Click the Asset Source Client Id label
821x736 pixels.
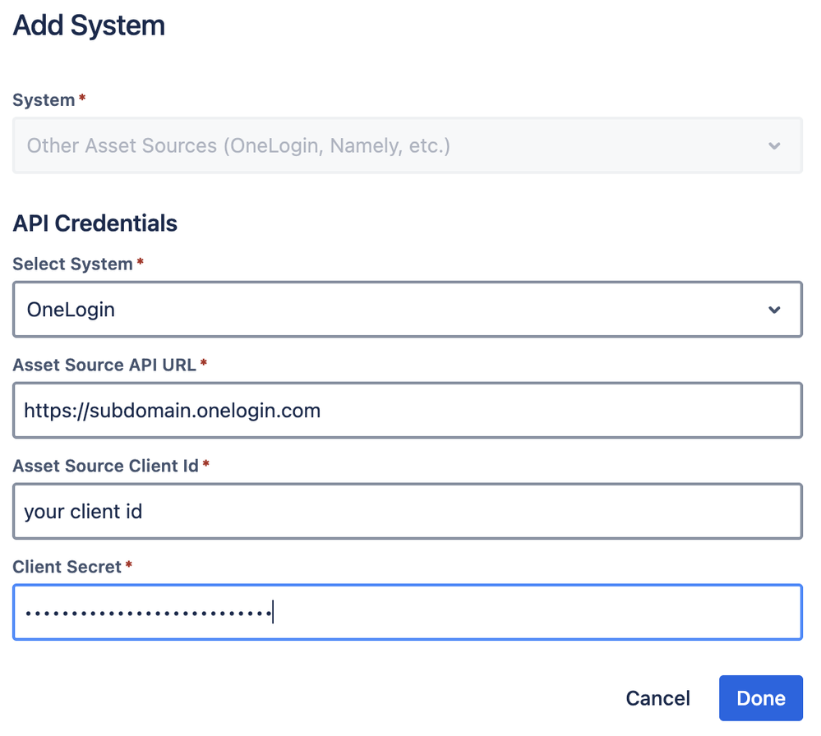pos(106,466)
